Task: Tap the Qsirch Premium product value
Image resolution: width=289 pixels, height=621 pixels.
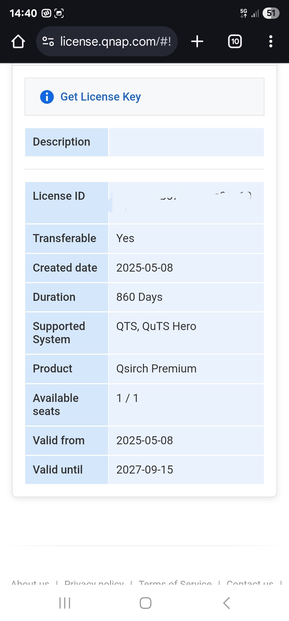Action: [156, 369]
